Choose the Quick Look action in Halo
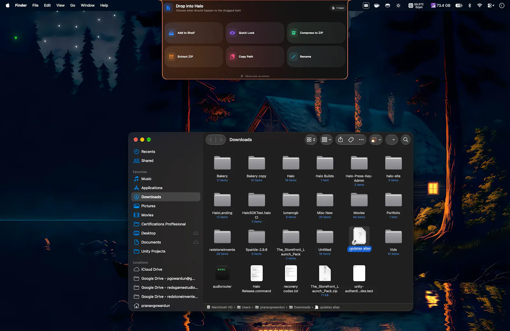 [255, 33]
